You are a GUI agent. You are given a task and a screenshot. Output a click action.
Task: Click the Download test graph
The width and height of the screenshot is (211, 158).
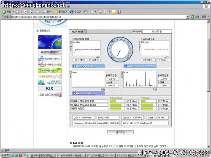coord(87,48)
